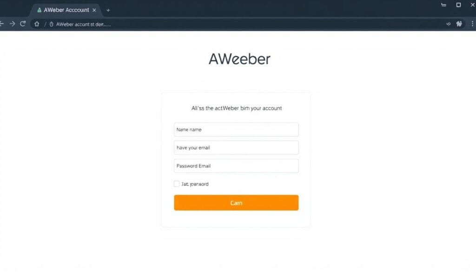Image resolution: width=476 pixels, height=272 pixels.
Task: Focus the 'have your email' field
Action: (x=236, y=147)
